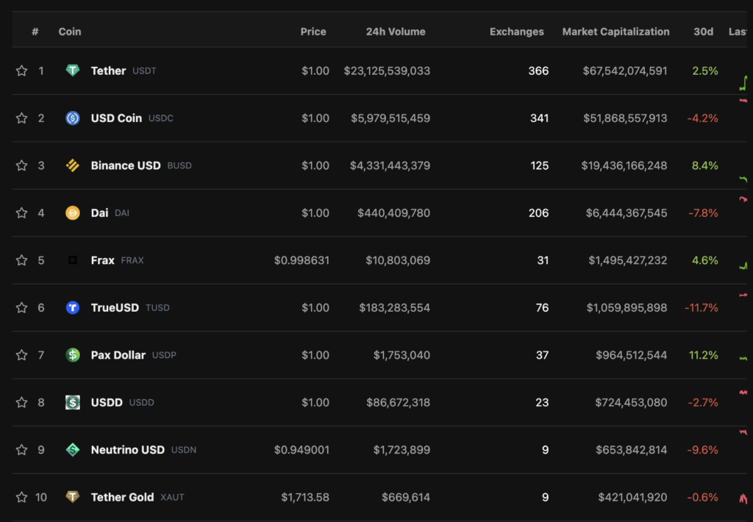Viewport: 753px width, 522px height.
Task: Click the Tether coin logo icon
Action: point(73,71)
